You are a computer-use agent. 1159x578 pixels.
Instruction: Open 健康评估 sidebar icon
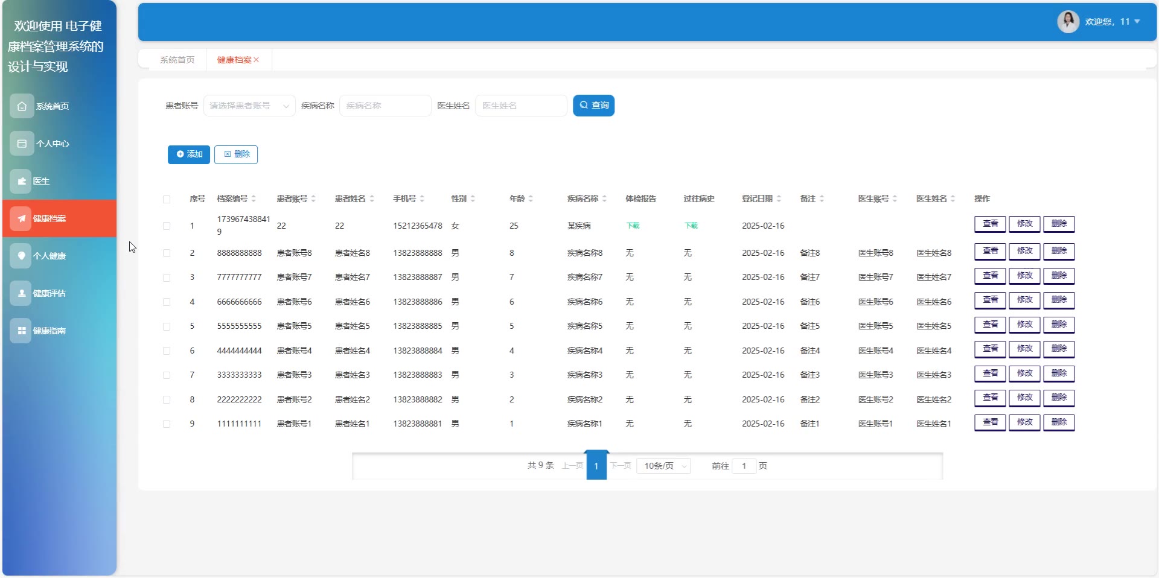pos(21,293)
